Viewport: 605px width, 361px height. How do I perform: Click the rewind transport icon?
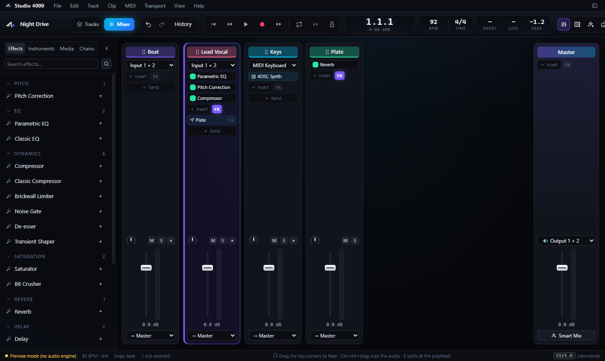click(230, 24)
